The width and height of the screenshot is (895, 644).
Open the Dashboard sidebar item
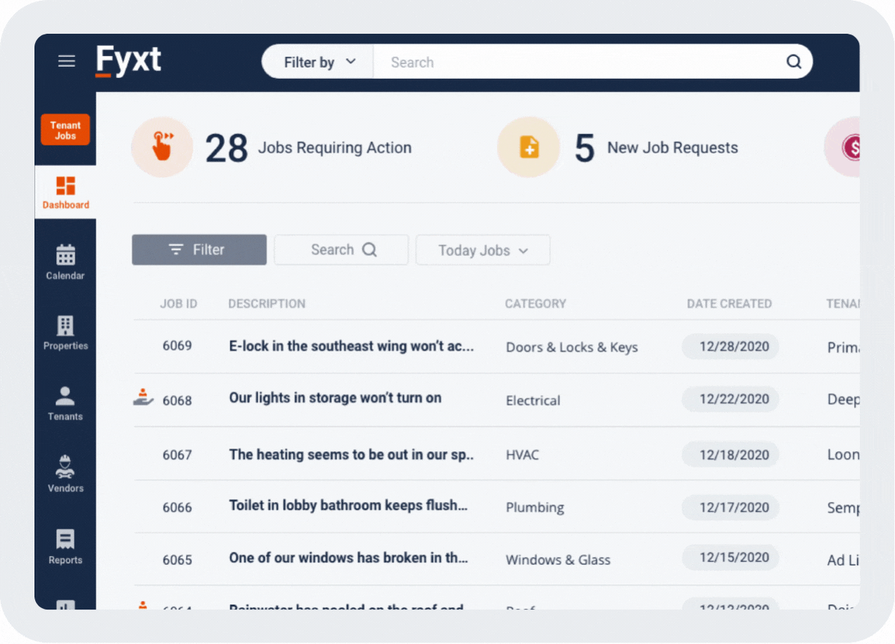pos(65,193)
